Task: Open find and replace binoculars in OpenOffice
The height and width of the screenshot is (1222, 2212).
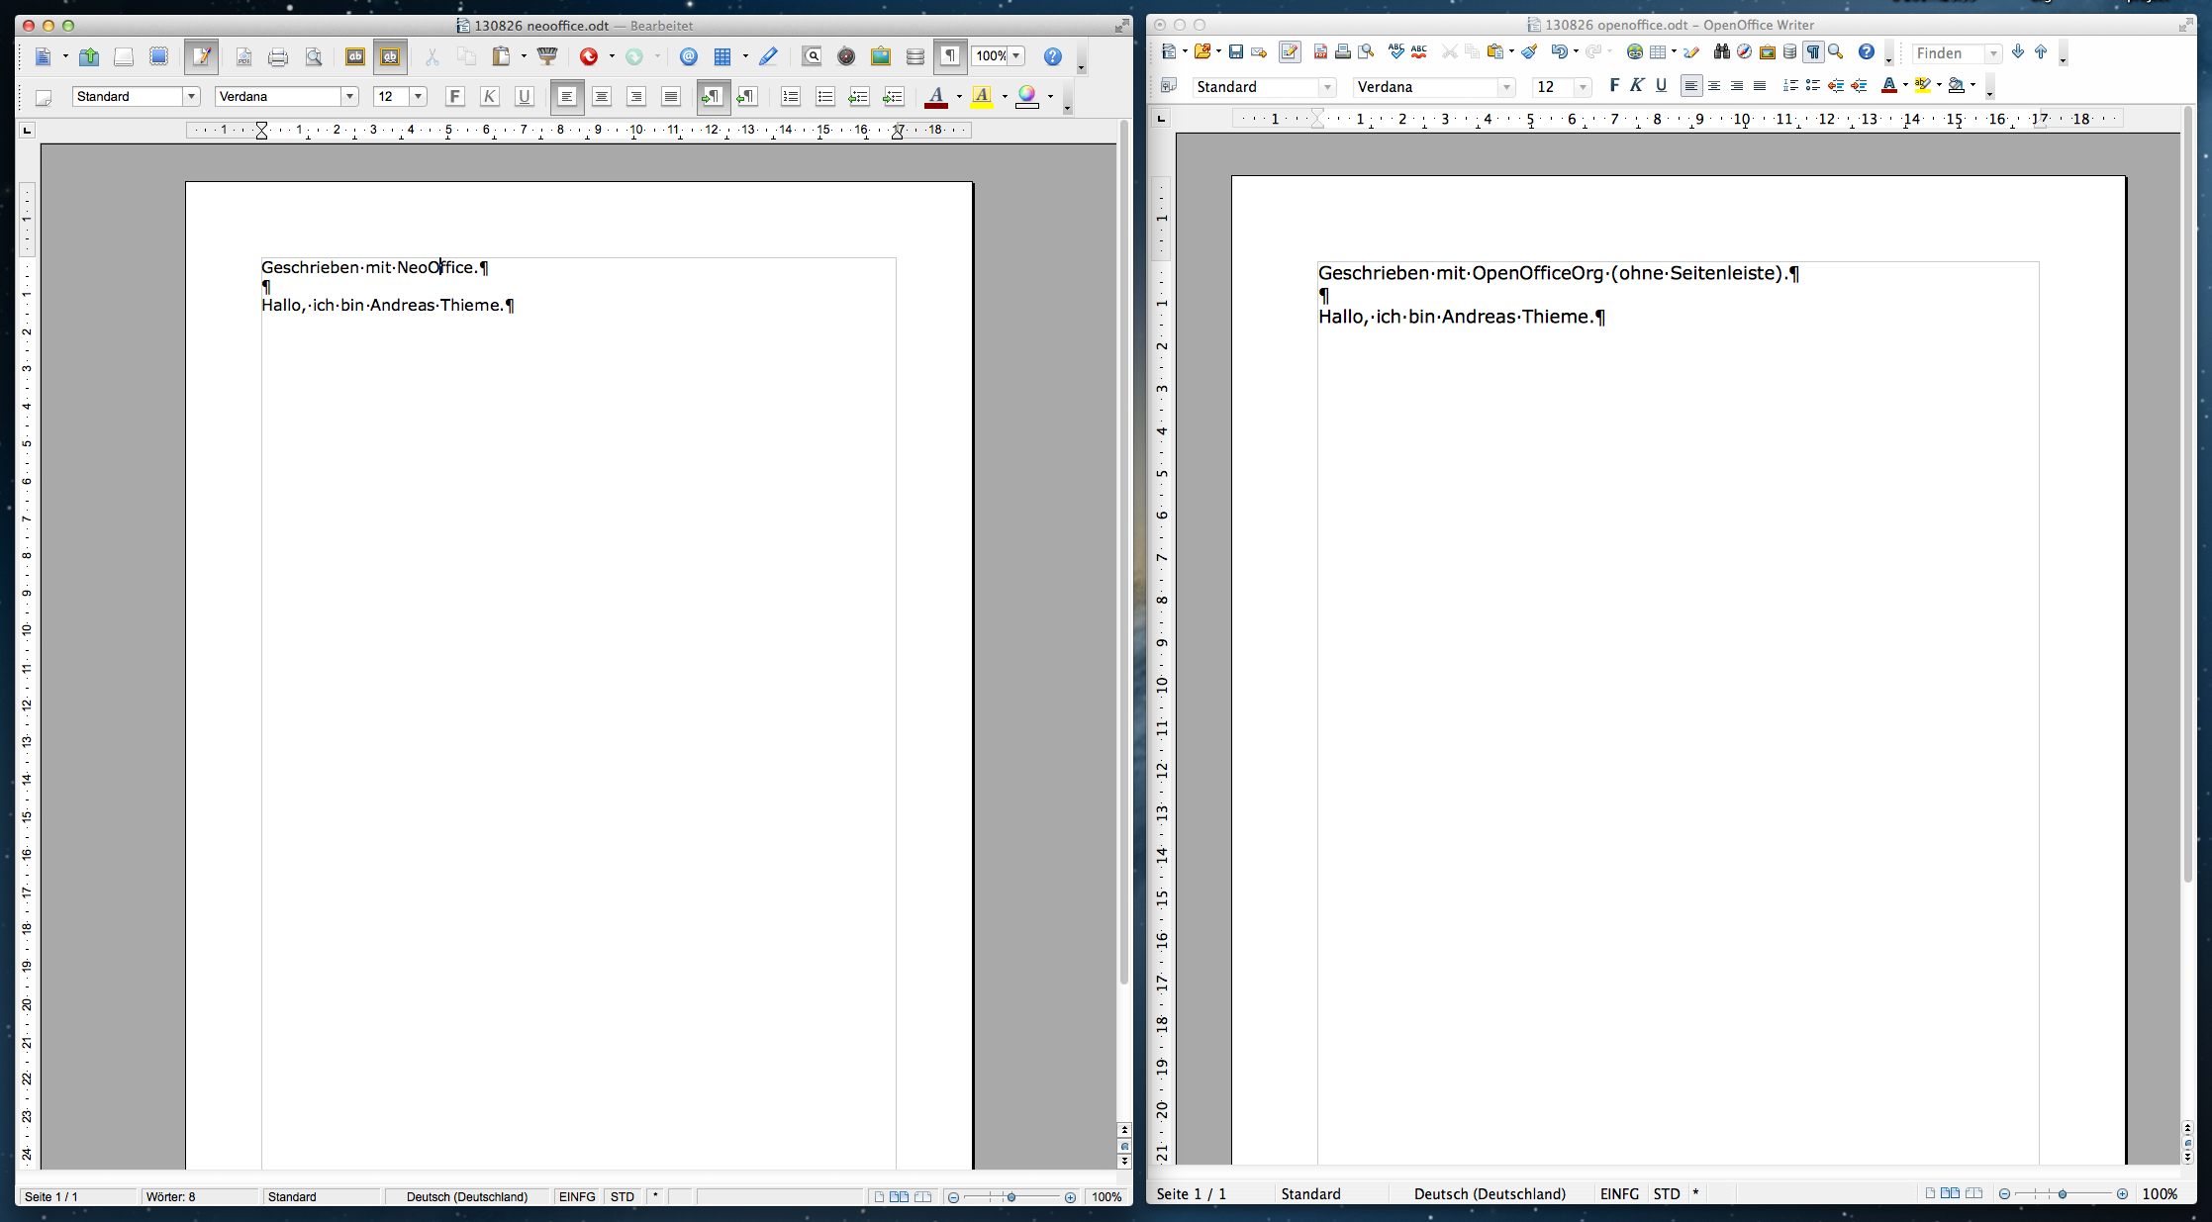Action: coord(1722,51)
